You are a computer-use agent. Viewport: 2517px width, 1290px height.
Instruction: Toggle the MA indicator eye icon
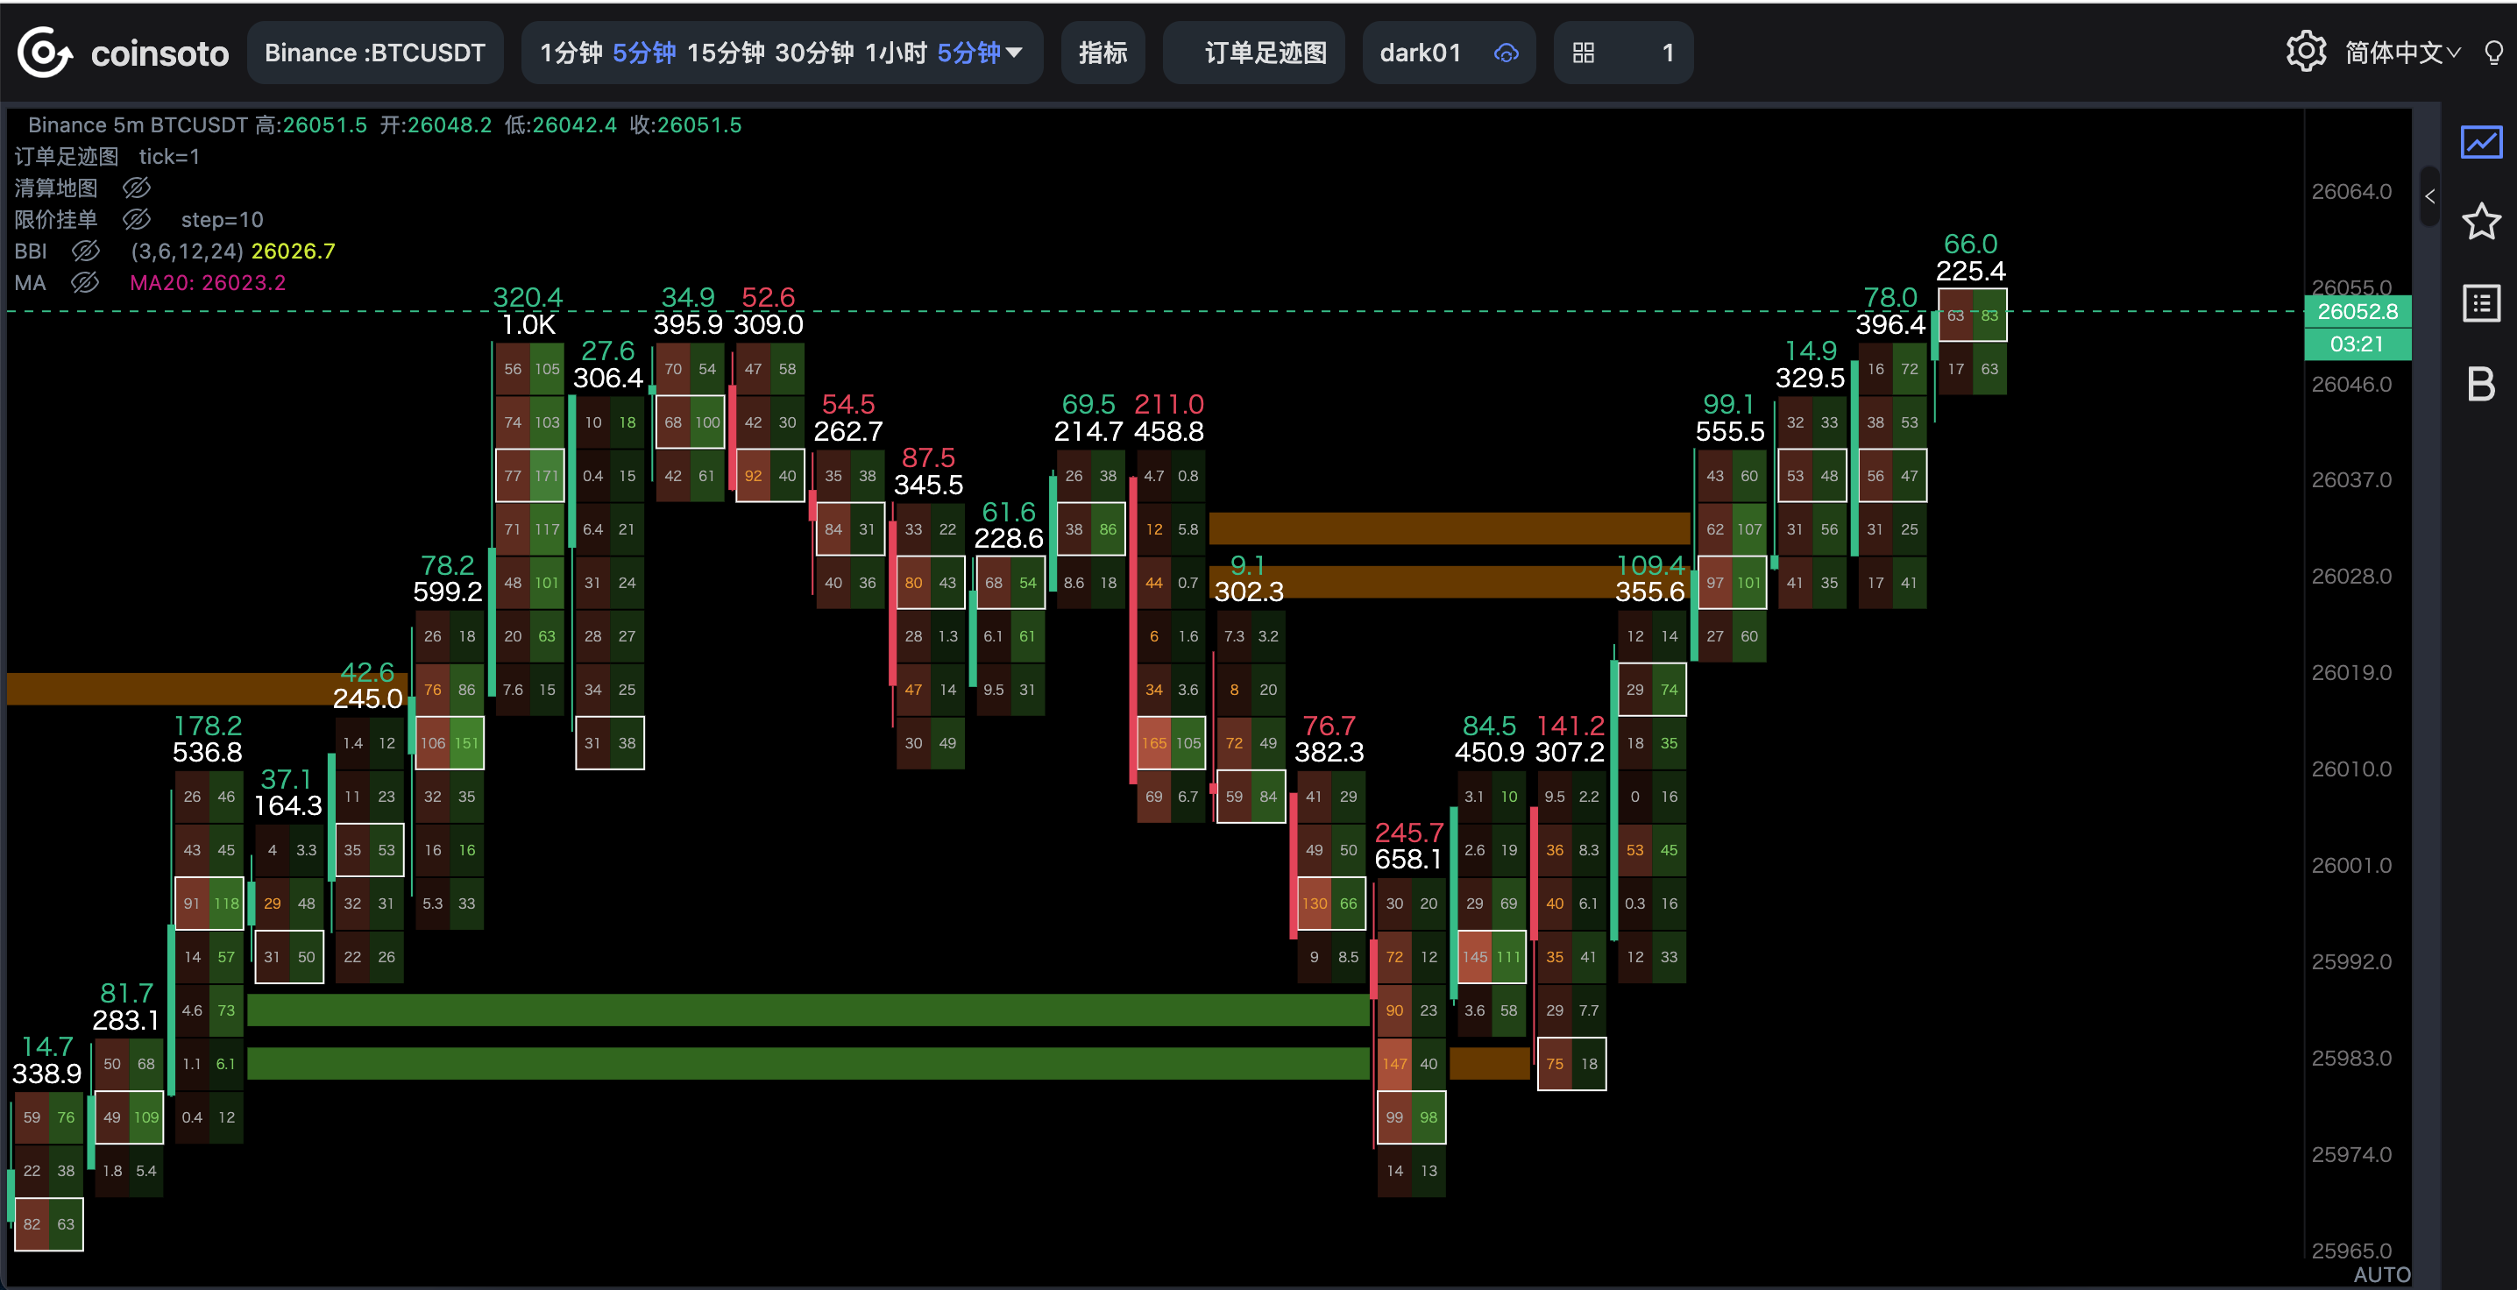click(86, 282)
